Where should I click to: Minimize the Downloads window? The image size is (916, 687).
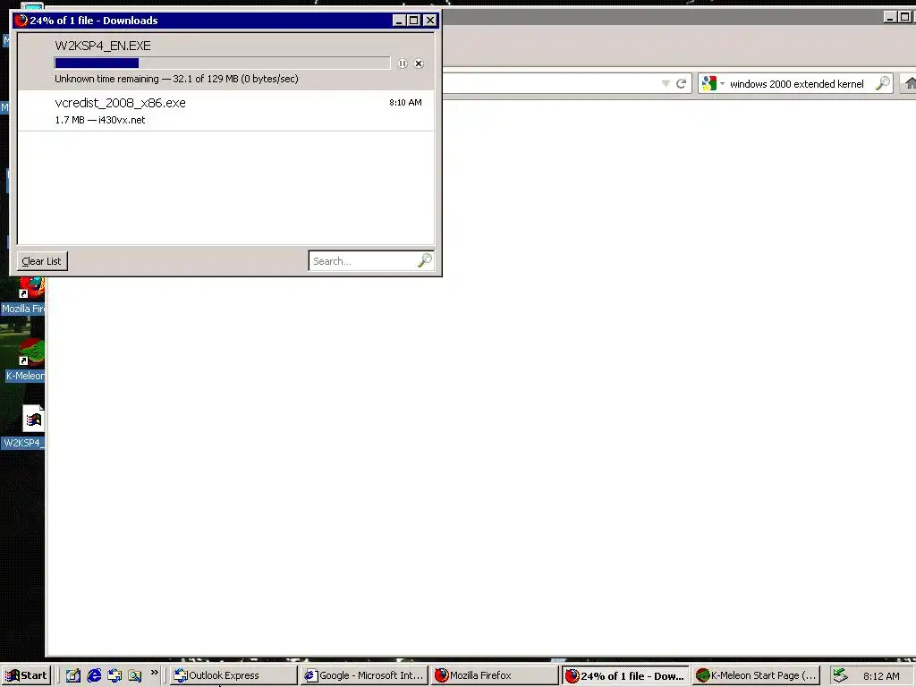399,21
